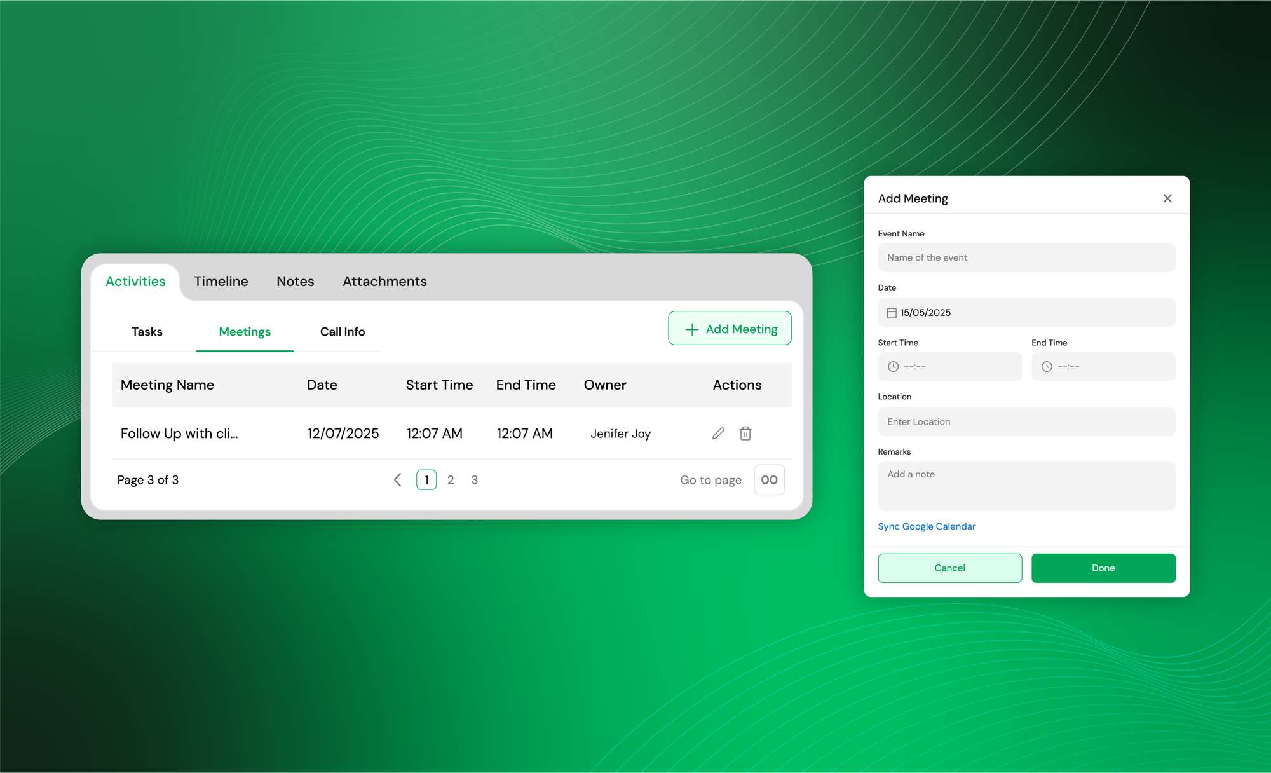Switch to the Timeline tab
Image resolution: width=1271 pixels, height=773 pixels.
click(x=221, y=281)
